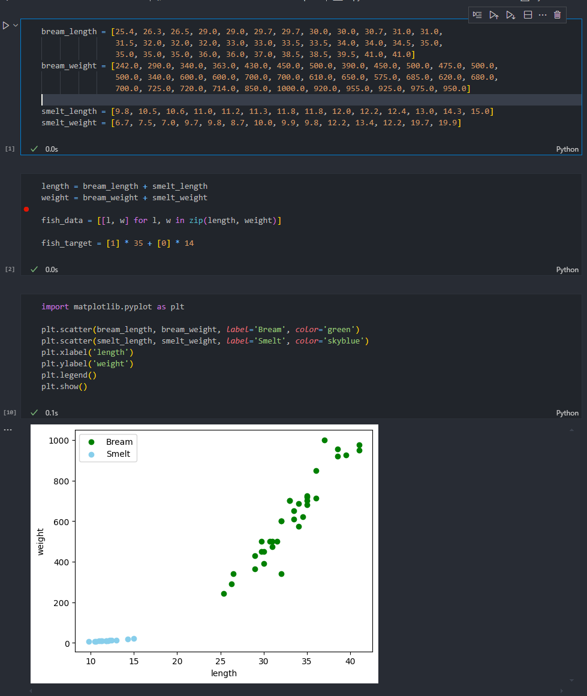Image resolution: width=587 pixels, height=696 pixels.
Task: Click the success checkmark of cell 2
Action: coord(34,269)
